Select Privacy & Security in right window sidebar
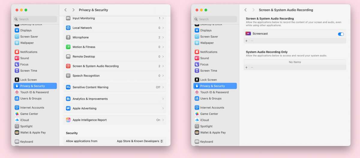 [x=215, y=86]
